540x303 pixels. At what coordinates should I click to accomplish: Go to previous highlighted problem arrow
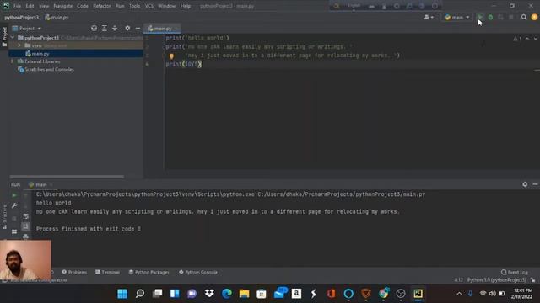click(527, 39)
